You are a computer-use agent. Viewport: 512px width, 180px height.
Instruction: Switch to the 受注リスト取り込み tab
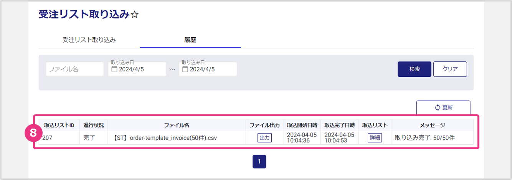point(89,40)
